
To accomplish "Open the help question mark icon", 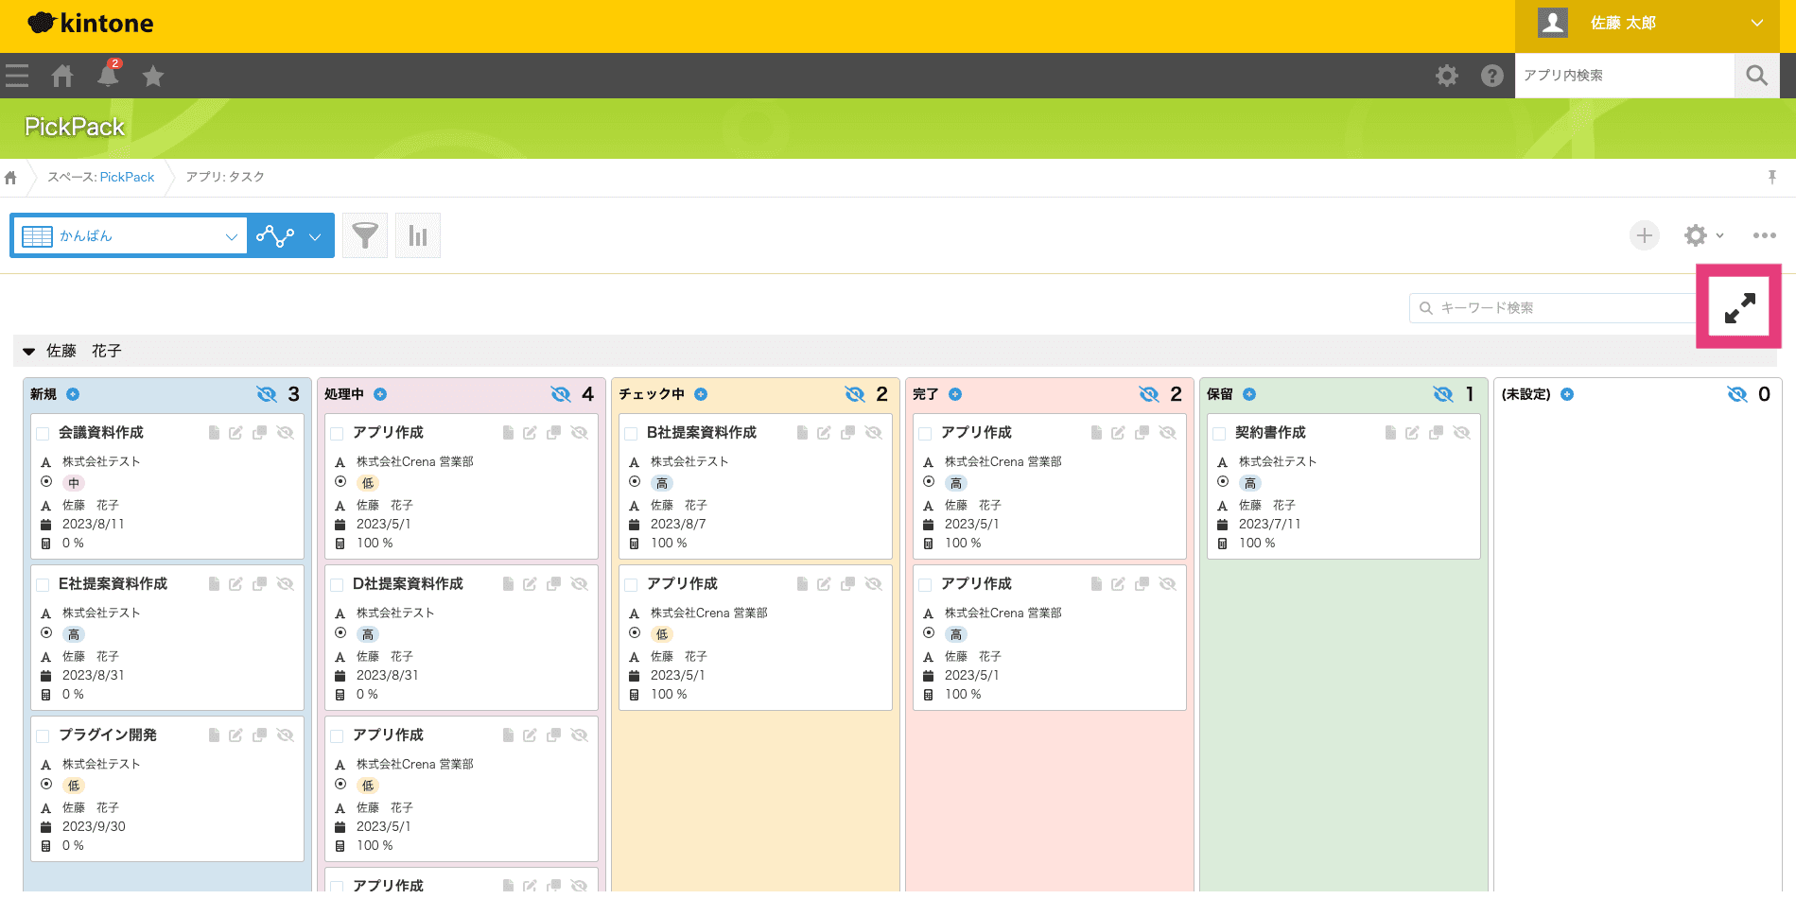I will (x=1492, y=76).
